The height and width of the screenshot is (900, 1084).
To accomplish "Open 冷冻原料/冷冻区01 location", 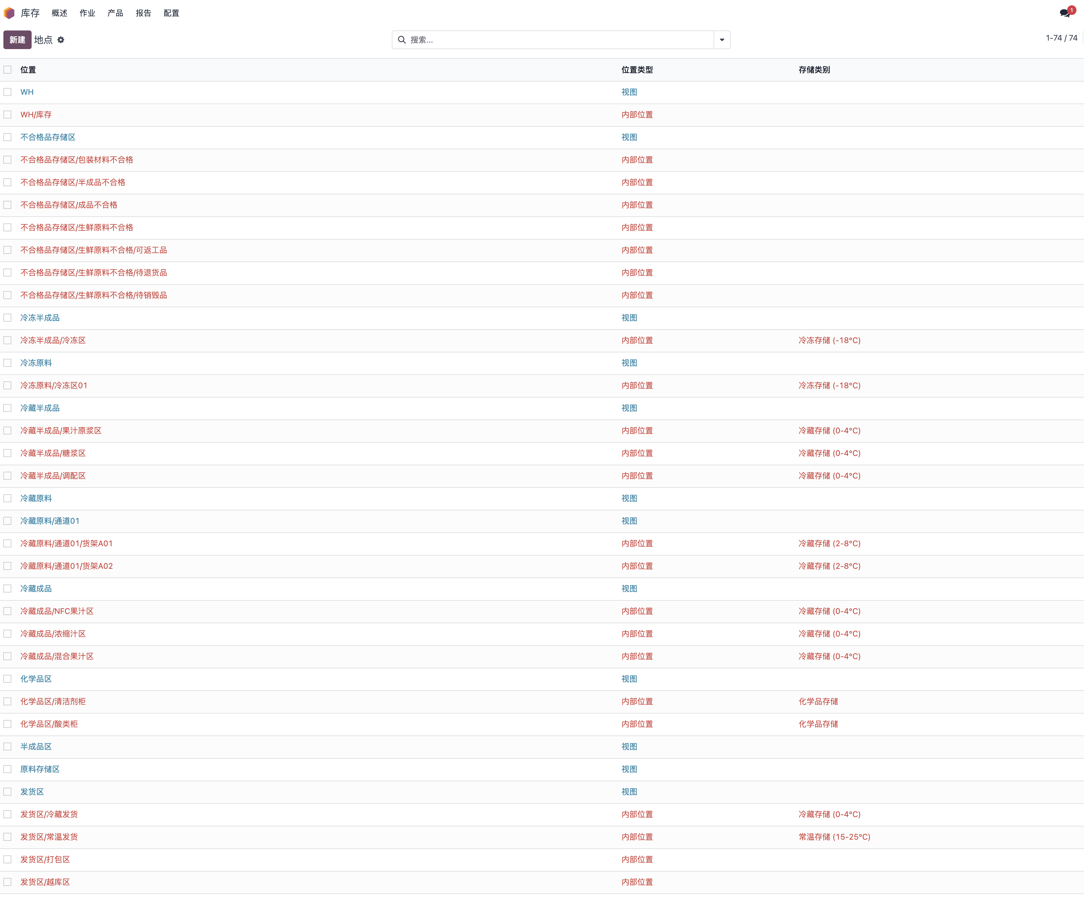I will coord(54,386).
